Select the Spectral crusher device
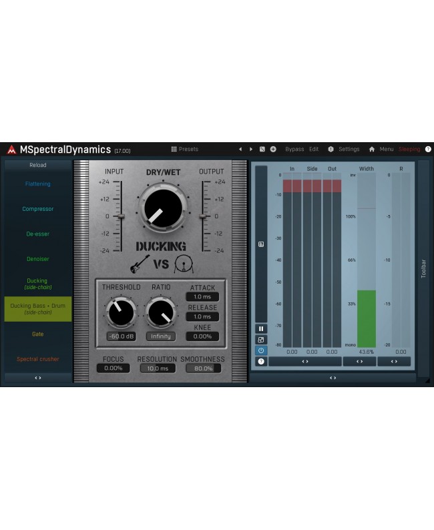This screenshot has width=434, height=530. (x=38, y=359)
